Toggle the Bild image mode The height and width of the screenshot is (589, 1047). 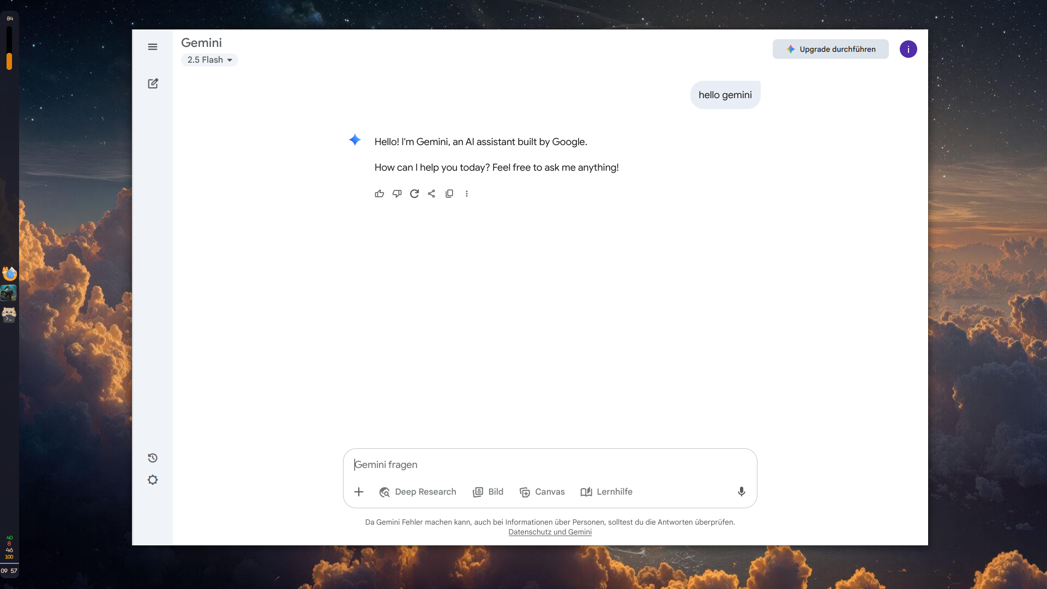[x=488, y=492]
